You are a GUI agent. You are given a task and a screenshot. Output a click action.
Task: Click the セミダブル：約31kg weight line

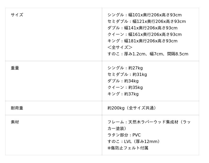pyautogui.click(x=127, y=75)
